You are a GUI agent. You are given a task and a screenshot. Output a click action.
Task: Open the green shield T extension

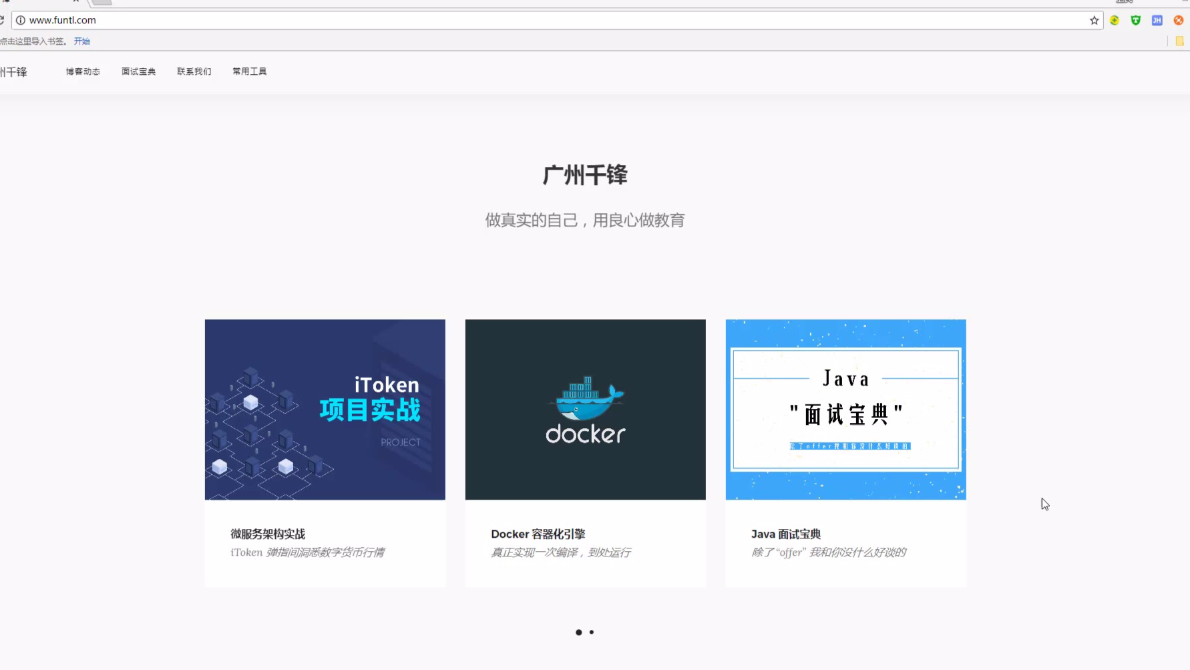click(x=1135, y=21)
